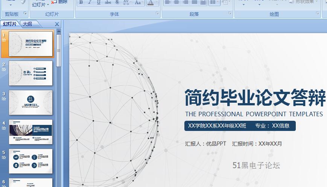The image size is (327, 187).
Task: Expand the 幻灯片 new-slide dropdown arrow
Action: [x=48, y=5]
